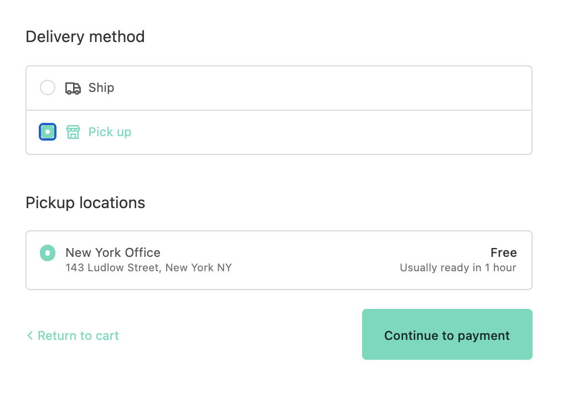Click the storefront pickup icon
The image size is (578, 403).
[73, 132]
